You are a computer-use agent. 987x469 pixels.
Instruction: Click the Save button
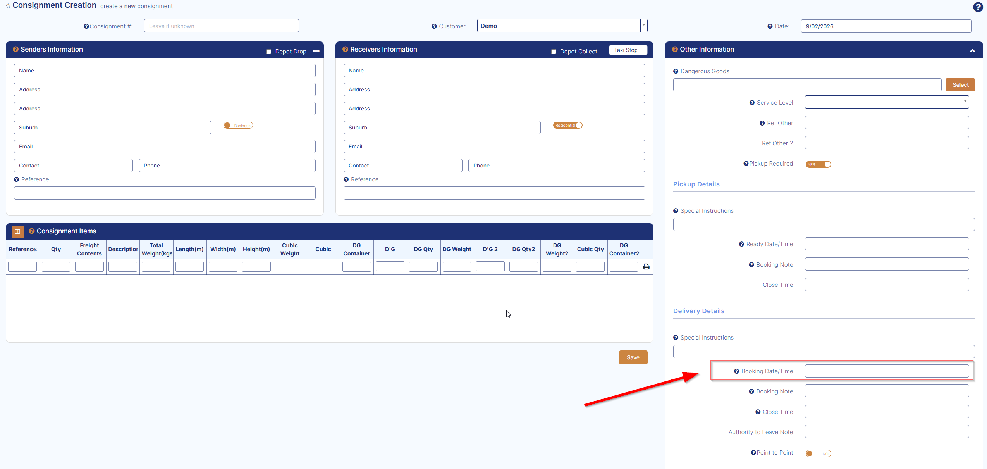633,357
